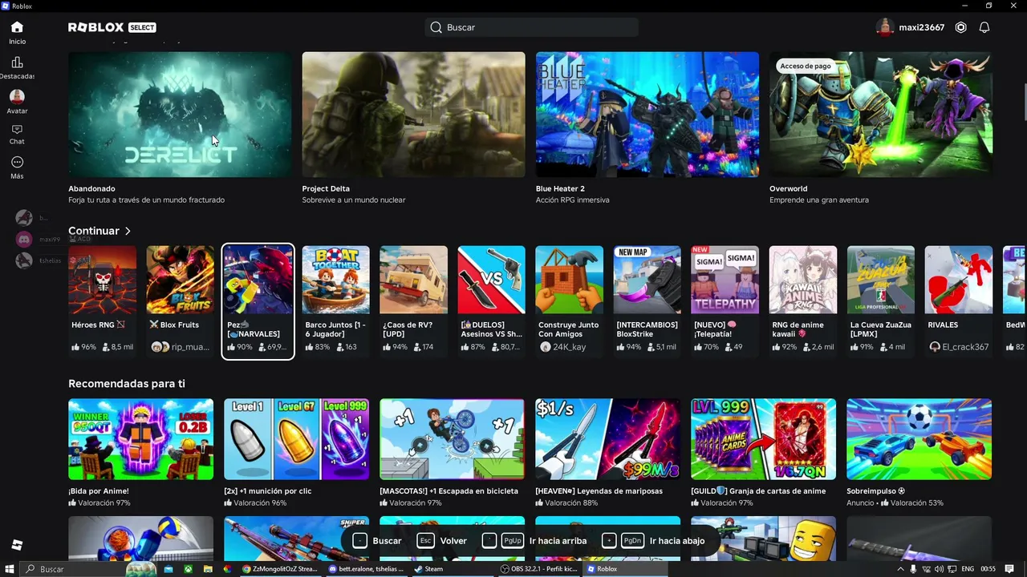Click the taskbar volume icon
Viewport: 1027px width, 577px height.
940,569
